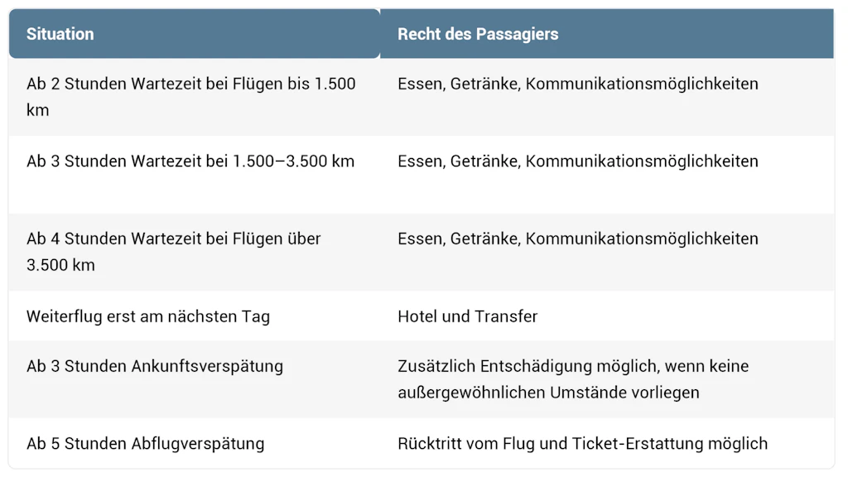
Task: Click the word außergewöhnlichen Umstände vorliegen
Action: click(548, 392)
